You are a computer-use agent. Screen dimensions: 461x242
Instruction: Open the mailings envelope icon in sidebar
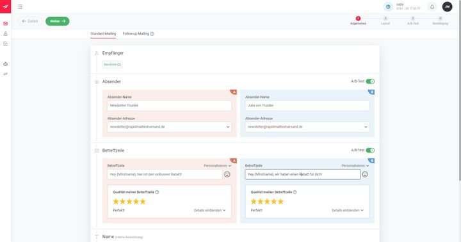pos(5,24)
